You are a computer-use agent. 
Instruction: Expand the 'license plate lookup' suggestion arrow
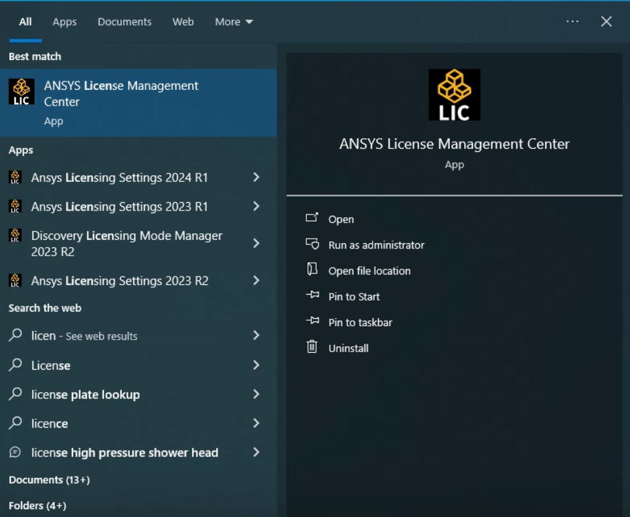[256, 394]
